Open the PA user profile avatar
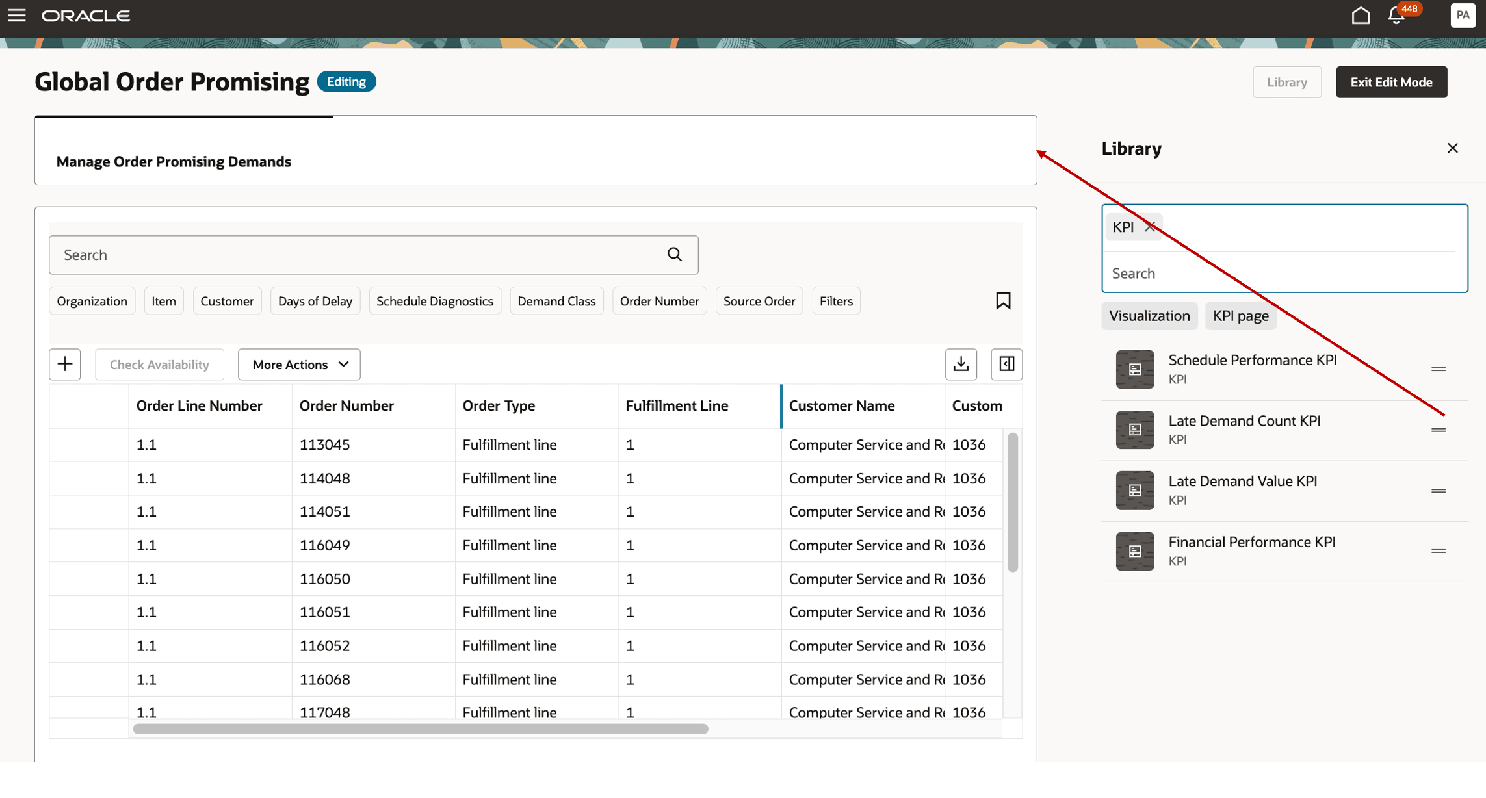This screenshot has width=1486, height=798. coord(1463,15)
